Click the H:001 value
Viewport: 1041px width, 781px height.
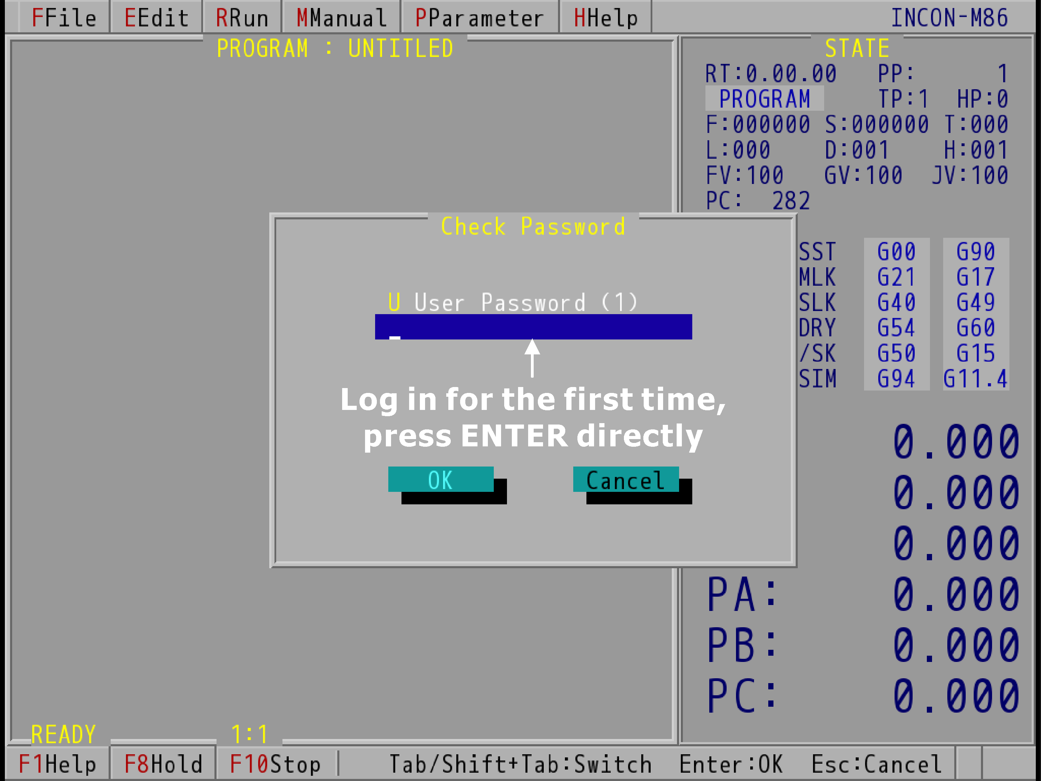coord(976,150)
